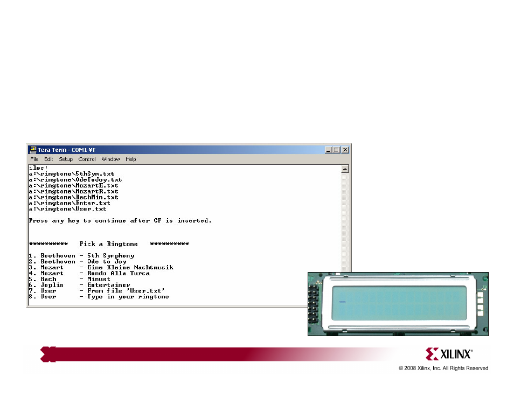Click the 'Pick a Ringtone' heading
514x397 pixels.
point(108,244)
